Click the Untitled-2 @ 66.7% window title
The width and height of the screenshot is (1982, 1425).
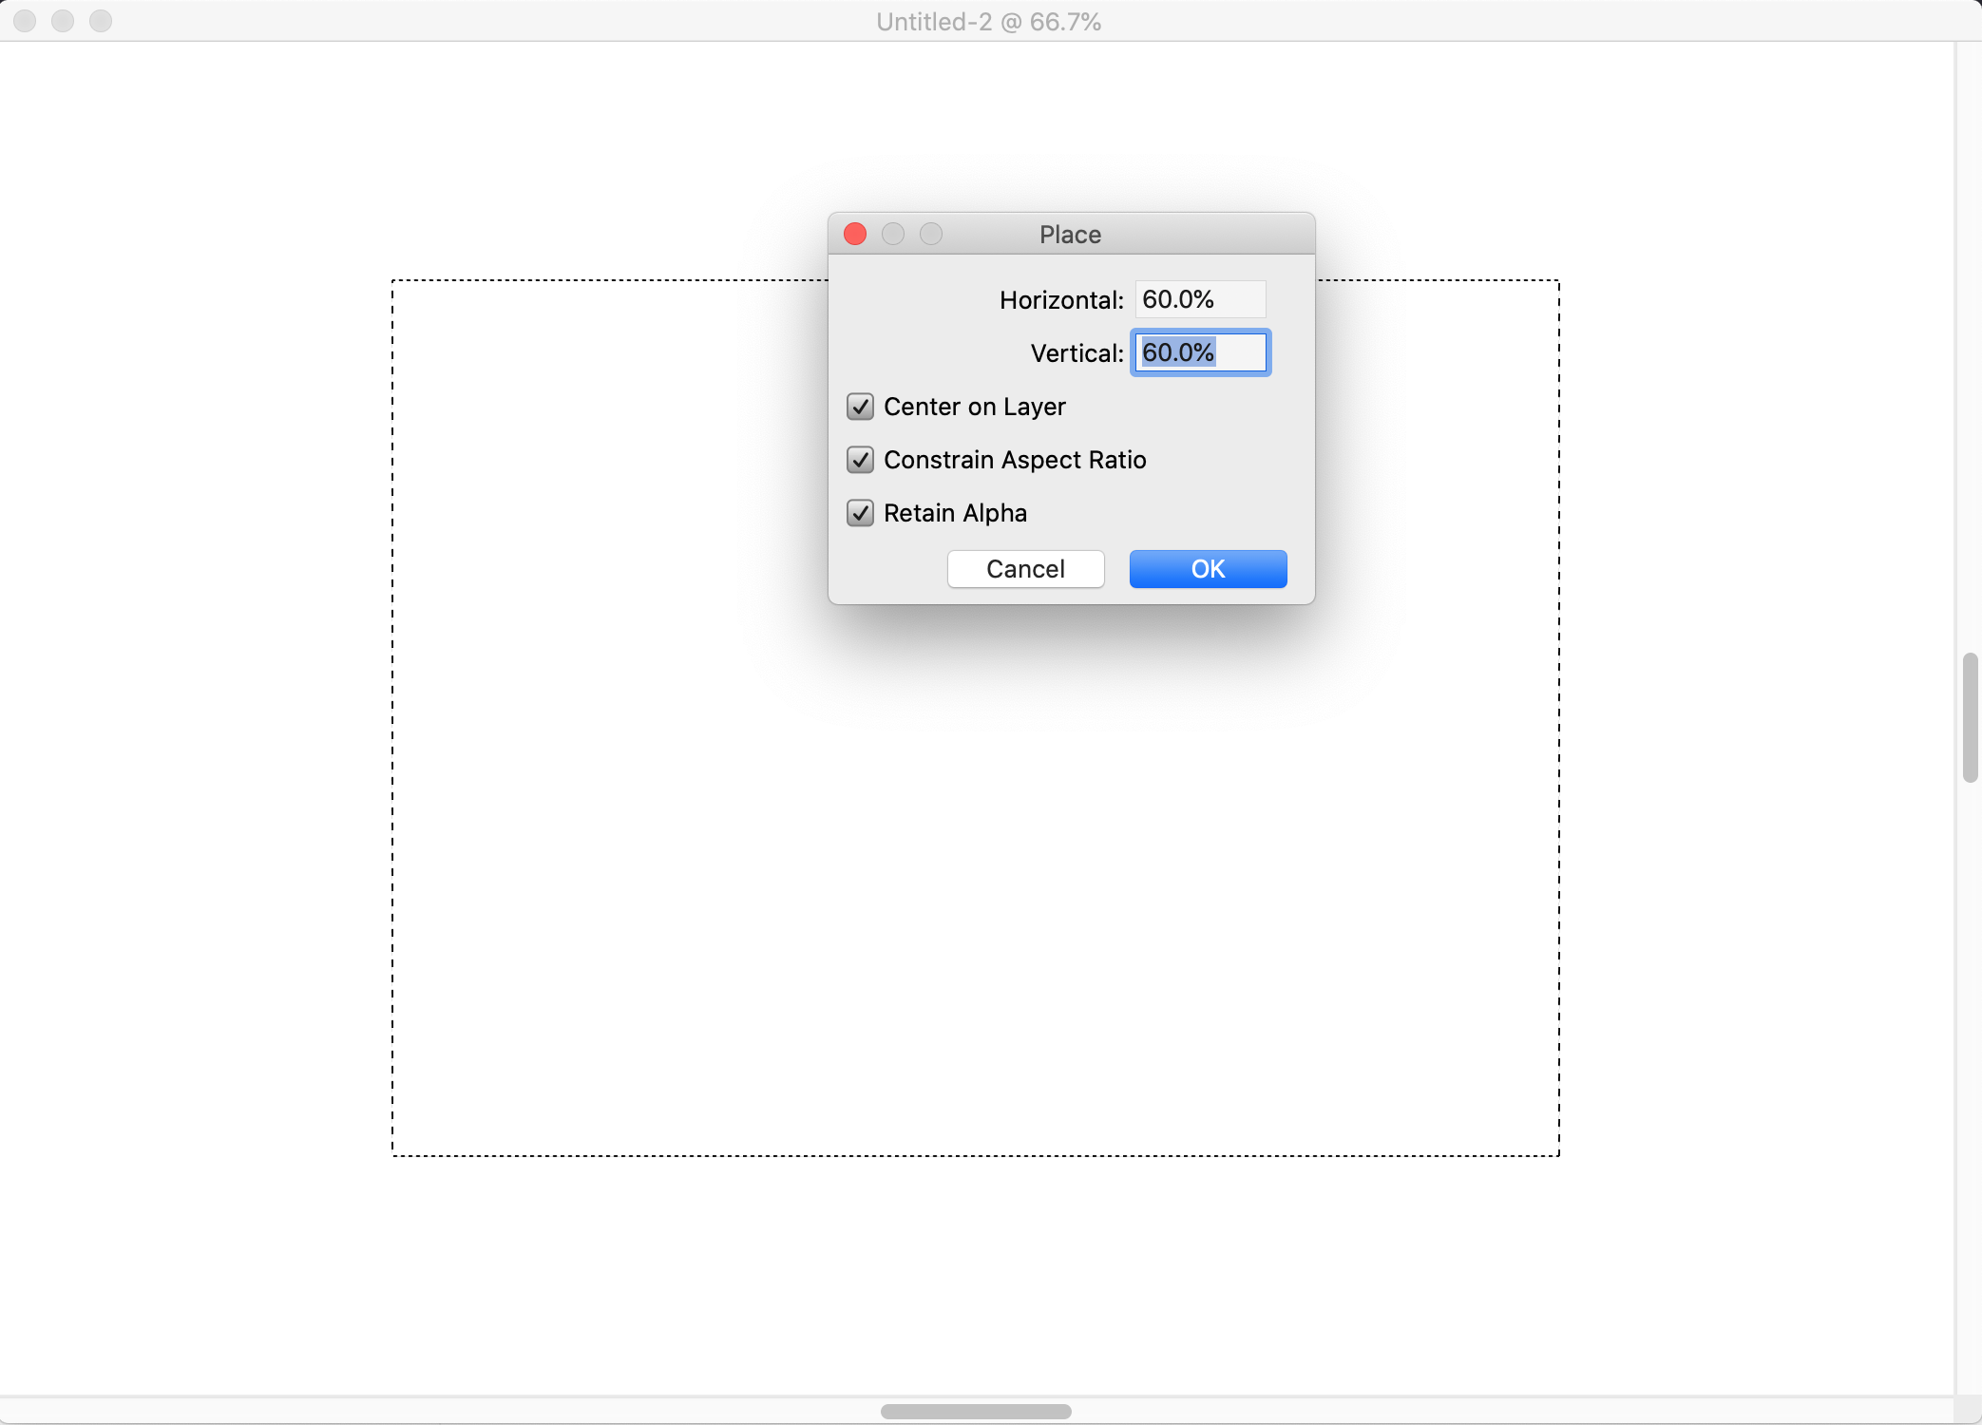pyautogui.click(x=988, y=22)
